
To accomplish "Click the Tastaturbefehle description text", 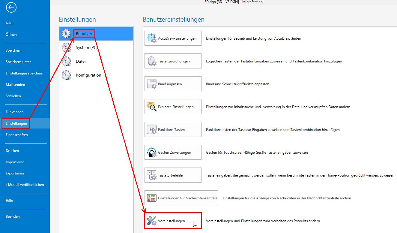I will pyautogui.click(x=300, y=175).
